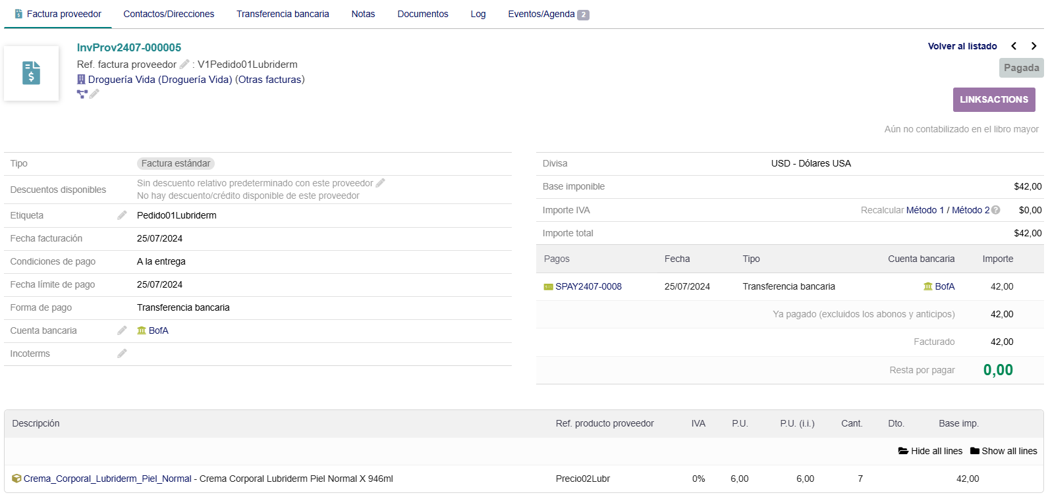Viewport: 1048px width, 495px height.
Task: Recalculate IVA using Método 1
Action: (x=924, y=210)
